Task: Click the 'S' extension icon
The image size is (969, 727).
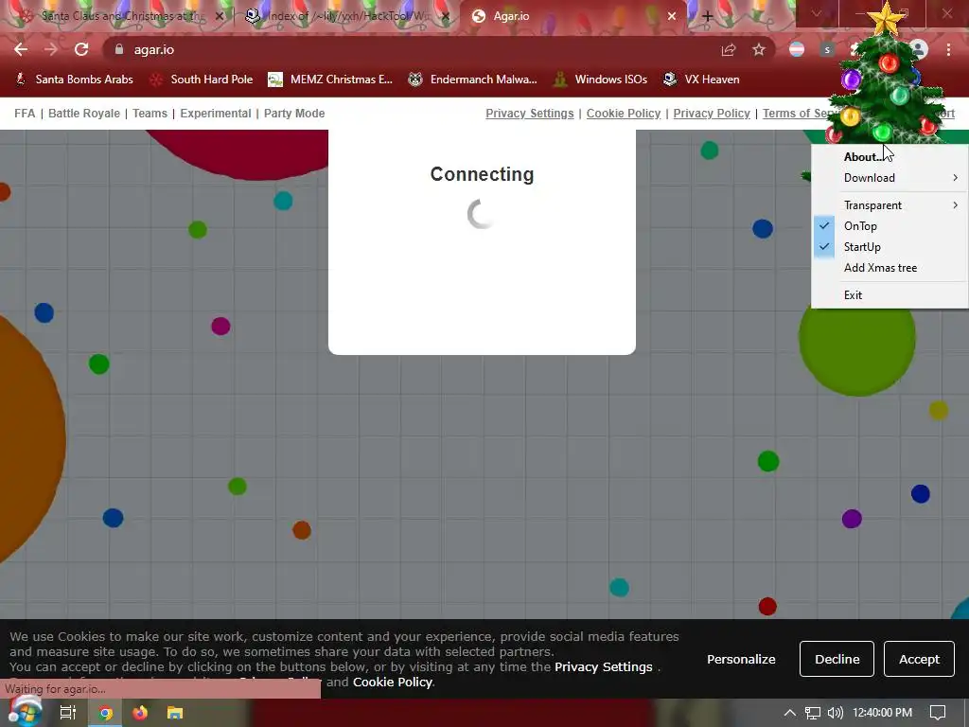Action: point(827,49)
